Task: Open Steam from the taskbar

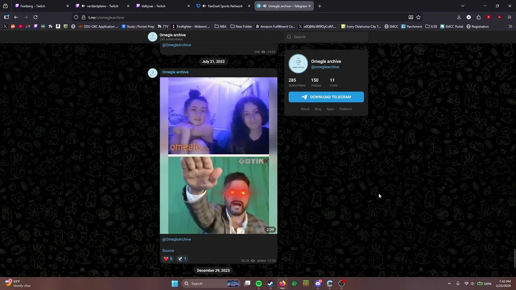Action: pos(270,284)
